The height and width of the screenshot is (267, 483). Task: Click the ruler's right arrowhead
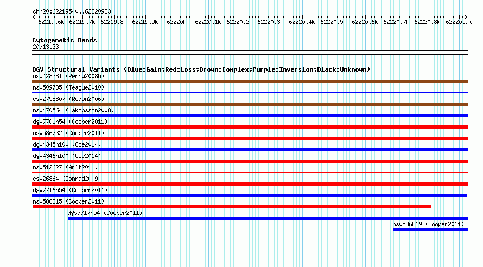point(466,17)
